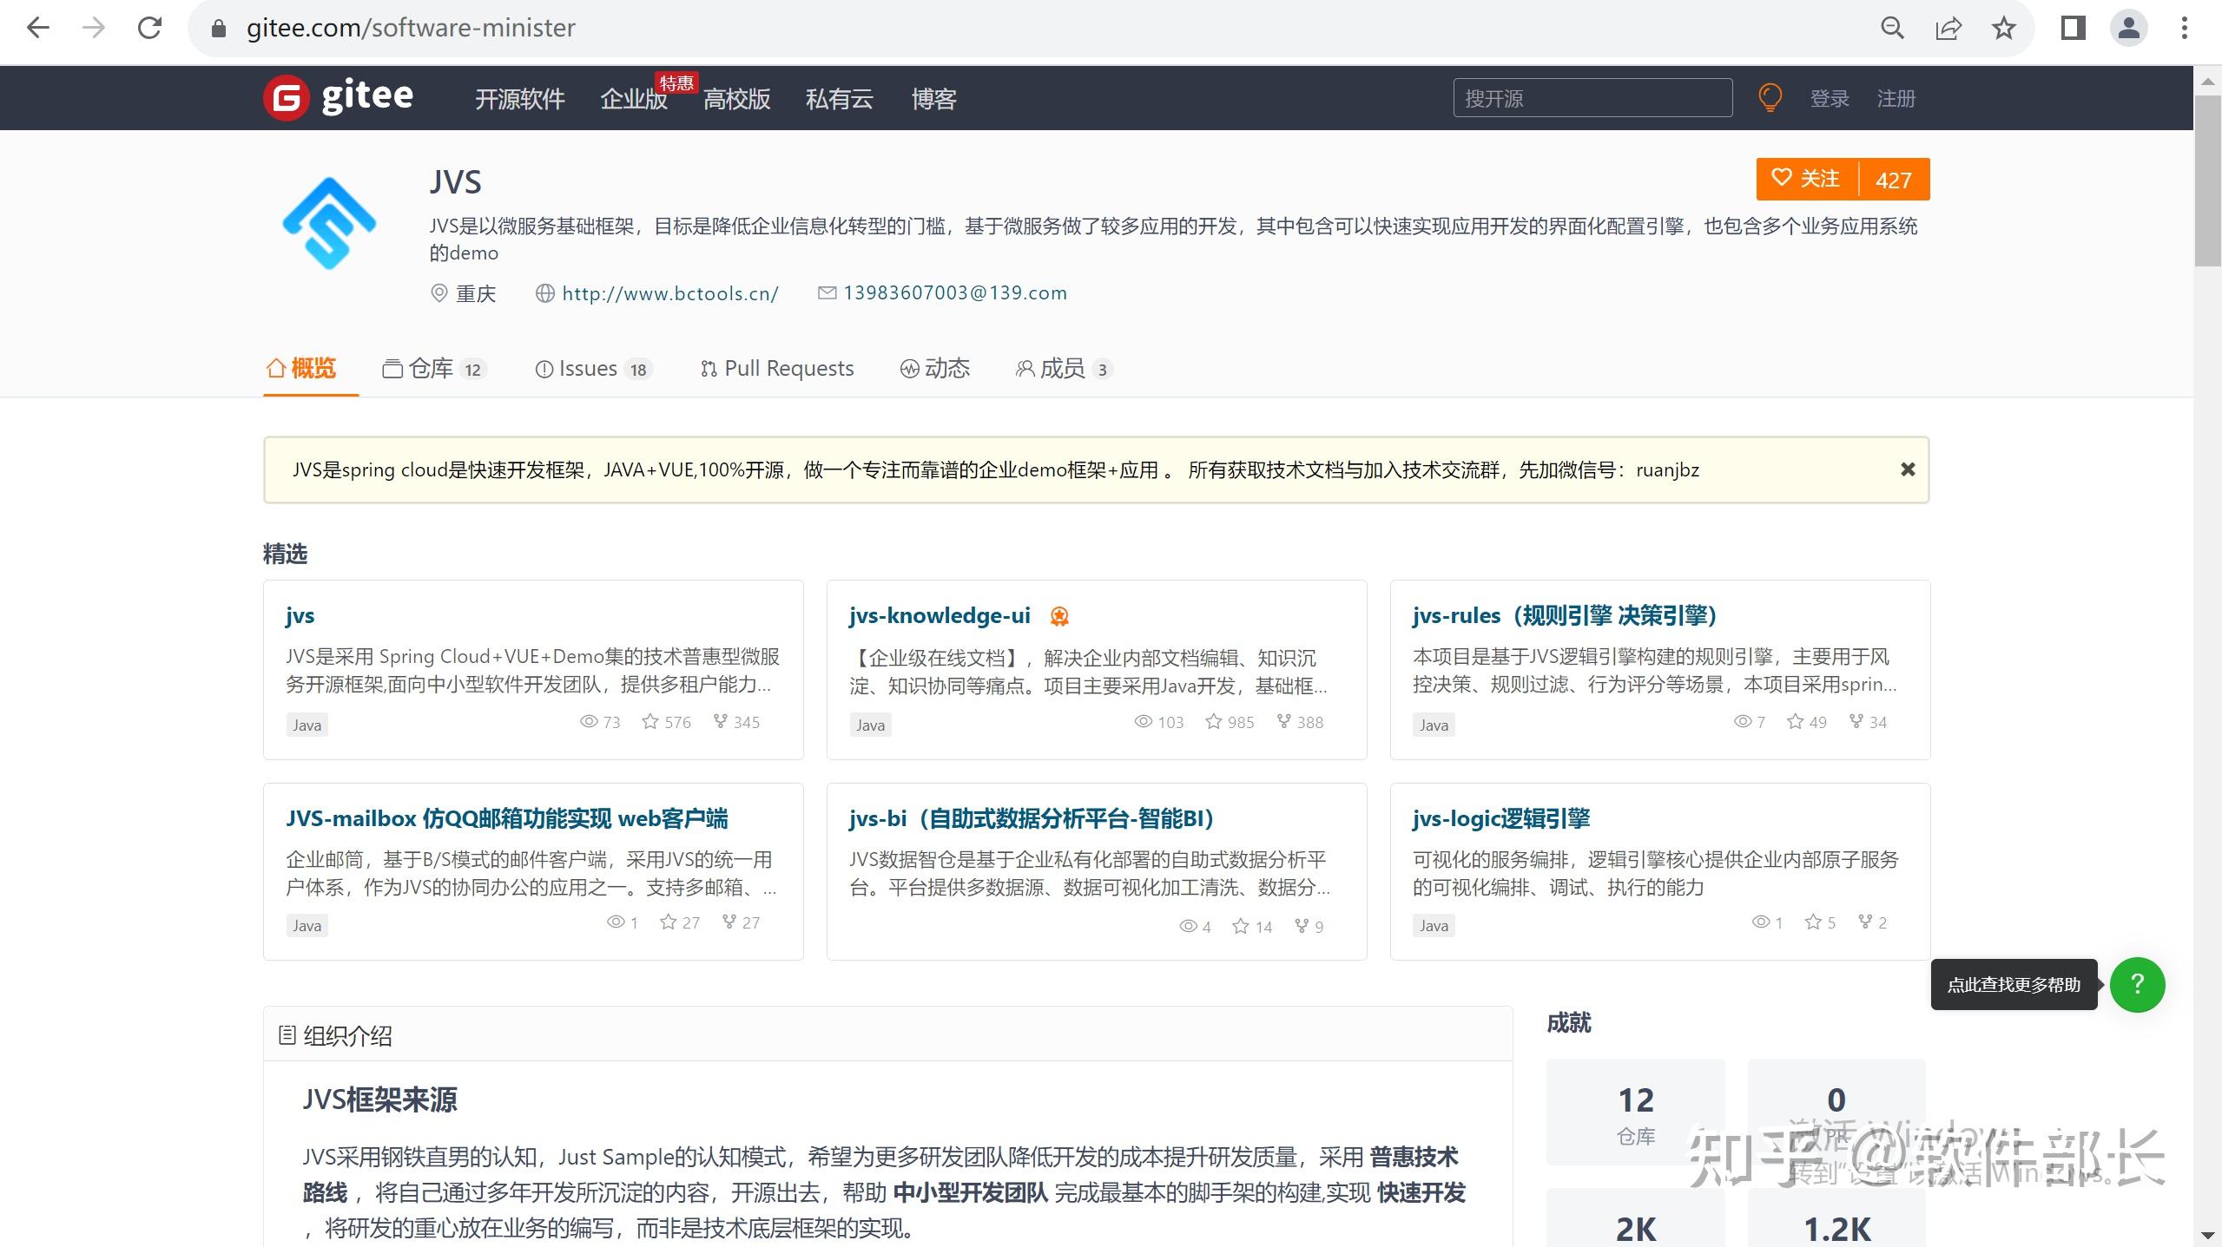Click the fork count 345 on jvs card
2222x1247 pixels.
pos(736,722)
